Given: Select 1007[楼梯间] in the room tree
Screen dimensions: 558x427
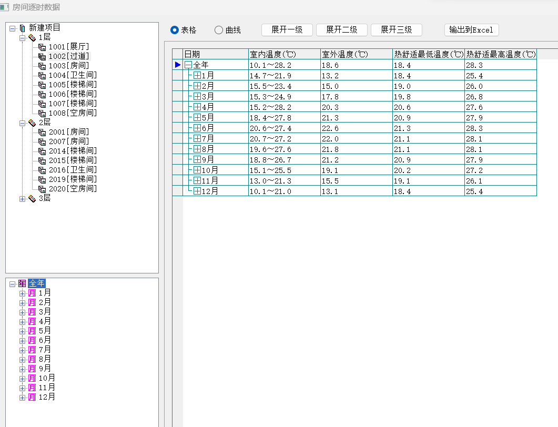Looking at the screenshot, I should tap(73, 104).
